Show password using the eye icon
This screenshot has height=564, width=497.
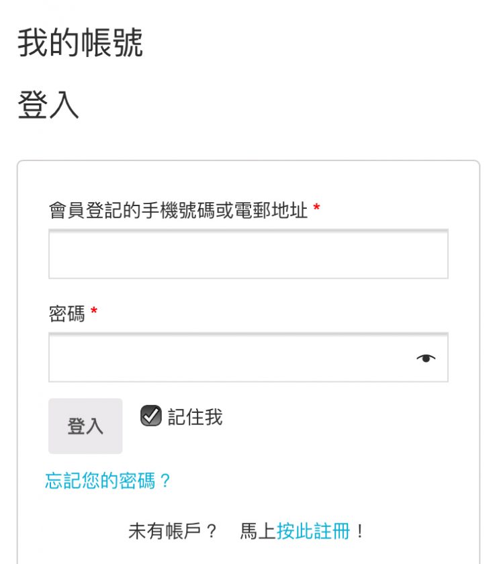click(x=426, y=359)
